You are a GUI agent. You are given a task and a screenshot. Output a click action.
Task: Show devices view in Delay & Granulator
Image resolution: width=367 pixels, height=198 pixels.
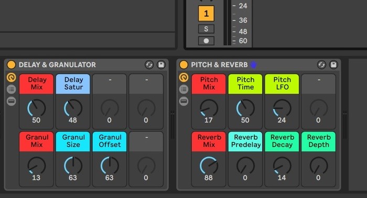(x=11, y=101)
